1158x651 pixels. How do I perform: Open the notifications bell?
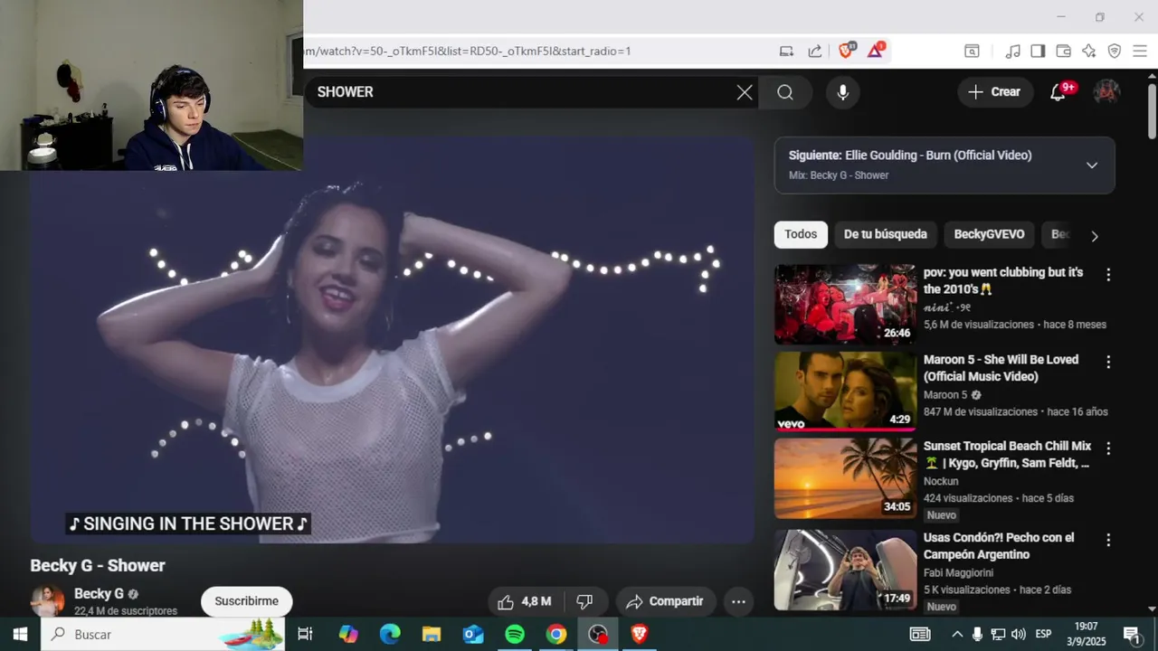tap(1058, 92)
